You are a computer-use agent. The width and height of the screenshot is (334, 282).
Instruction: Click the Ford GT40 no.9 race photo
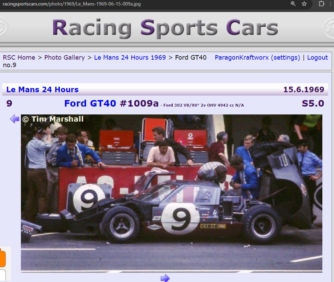point(172,193)
